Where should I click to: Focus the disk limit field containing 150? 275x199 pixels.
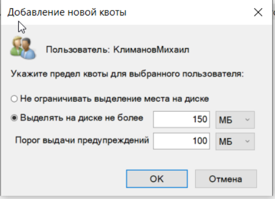[x=181, y=119]
